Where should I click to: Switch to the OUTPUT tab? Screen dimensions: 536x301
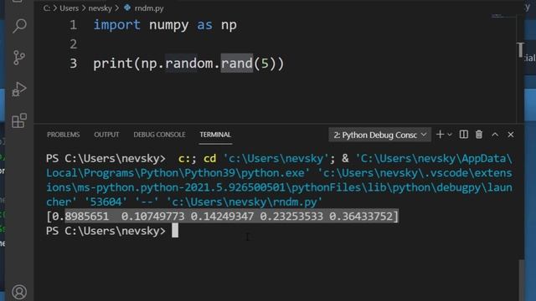(x=106, y=135)
